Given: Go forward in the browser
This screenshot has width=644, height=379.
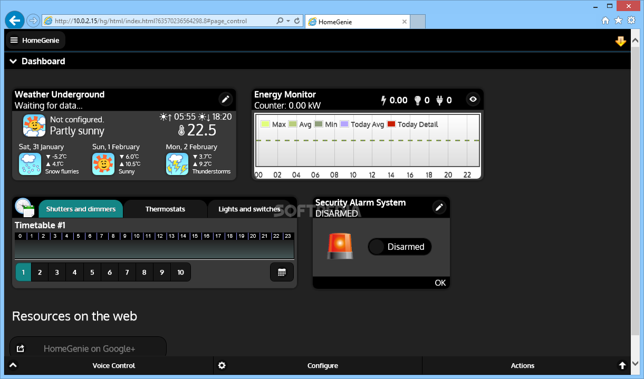Looking at the screenshot, I should pyautogui.click(x=33, y=21).
